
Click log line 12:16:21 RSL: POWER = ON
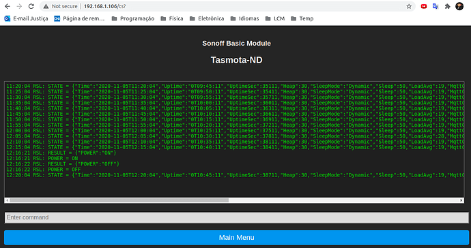tap(42, 158)
